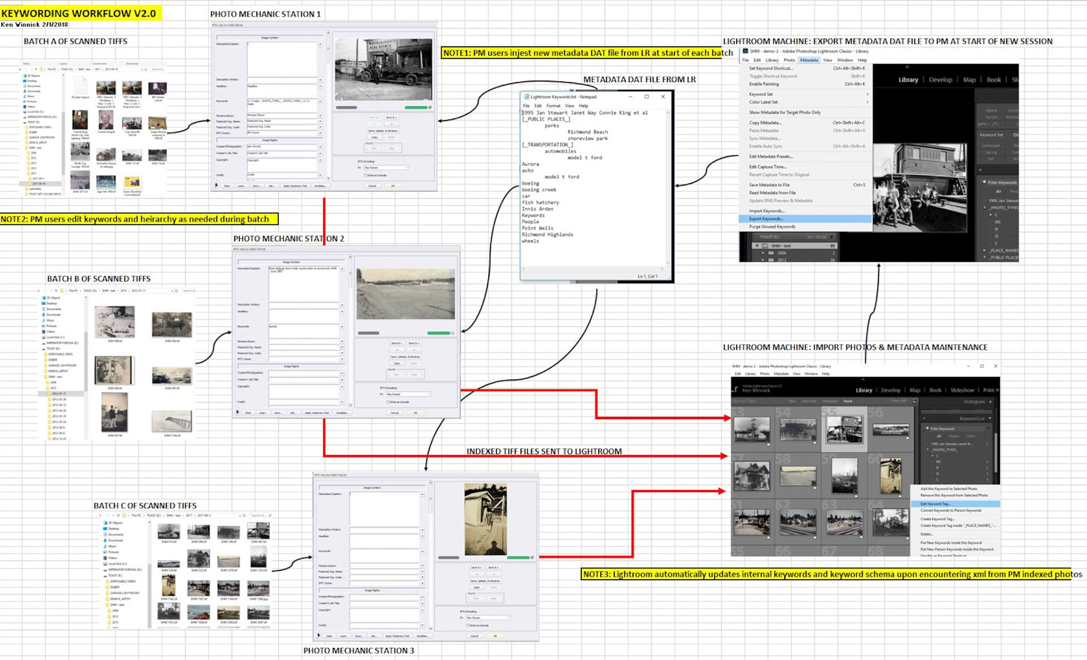Click the lightning bolt icon in Station 1
The image size is (1087, 660).
coord(216,185)
